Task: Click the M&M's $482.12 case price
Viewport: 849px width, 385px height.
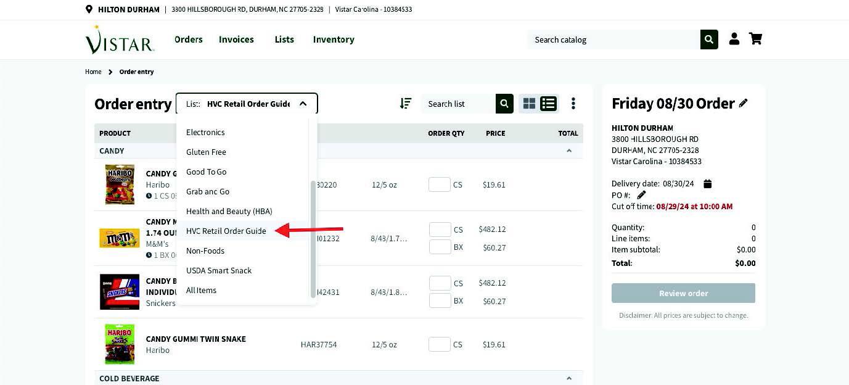Action: tap(492, 229)
